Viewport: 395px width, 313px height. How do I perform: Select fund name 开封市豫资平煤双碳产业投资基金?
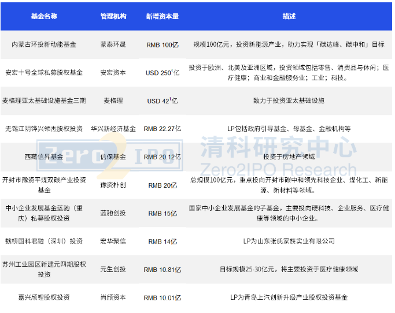pyautogui.click(x=44, y=185)
